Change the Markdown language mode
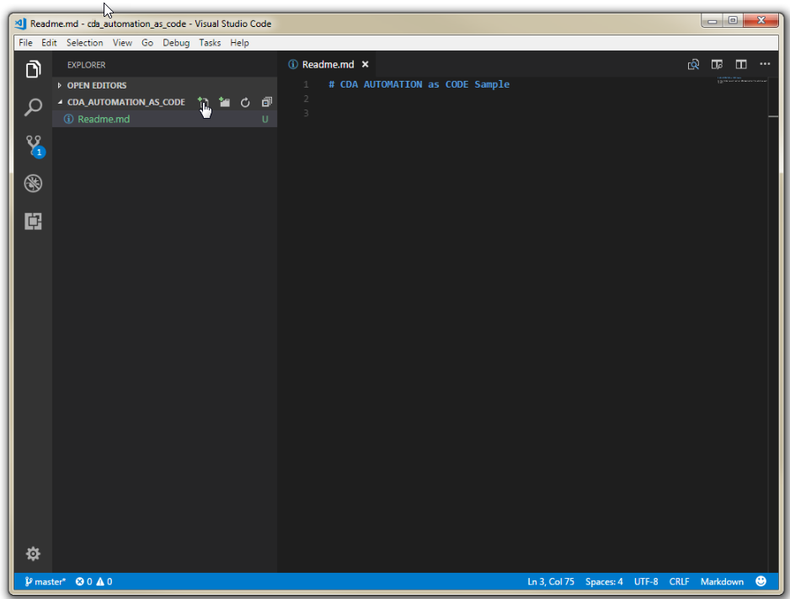The width and height of the screenshot is (790, 599). point(722,581)
